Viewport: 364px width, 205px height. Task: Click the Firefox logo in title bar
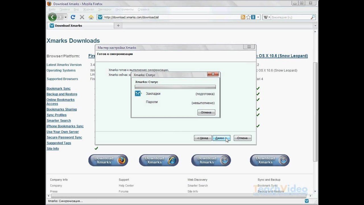(x=49, y=4)
